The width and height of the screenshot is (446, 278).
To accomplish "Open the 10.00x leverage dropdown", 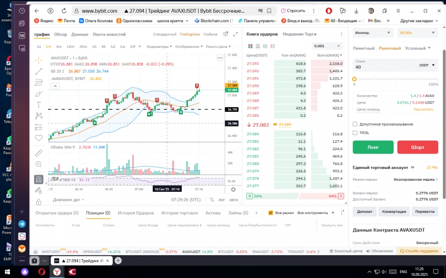I will [417, 33].
